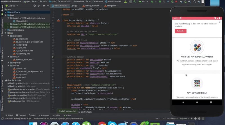
Task: Click the Subscribe button in the emulator
Action: point(181,31)
